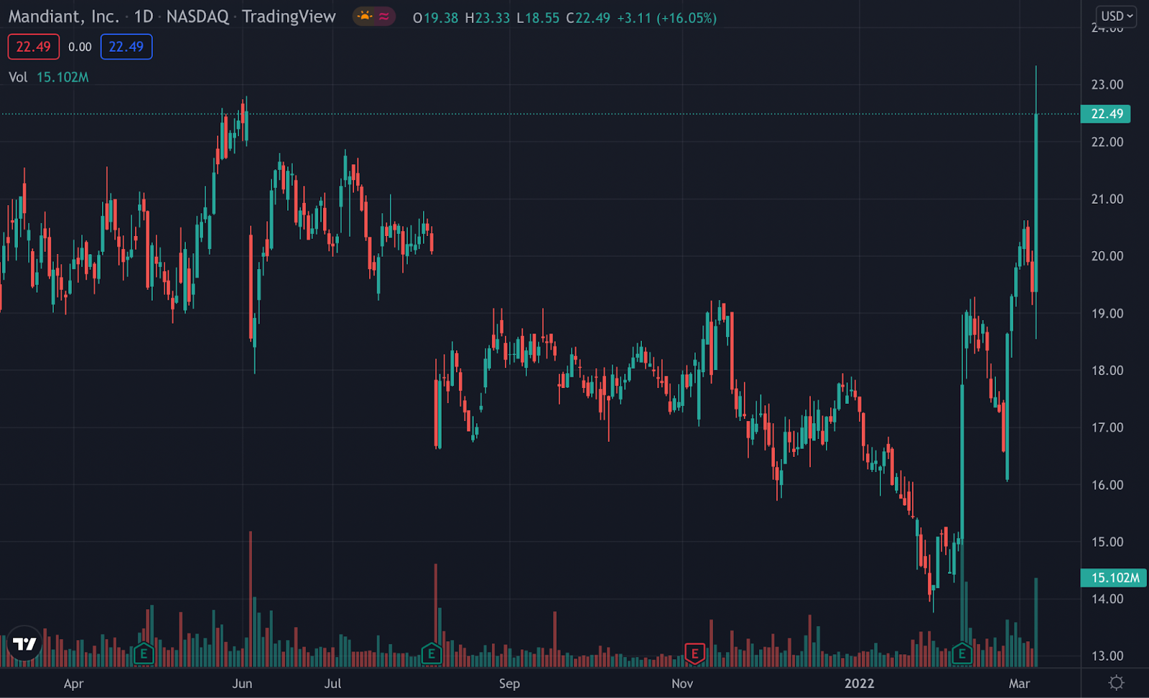Click the 2022 label on time axis
The width and height of the screenshot is (1149, 698).
860,684
